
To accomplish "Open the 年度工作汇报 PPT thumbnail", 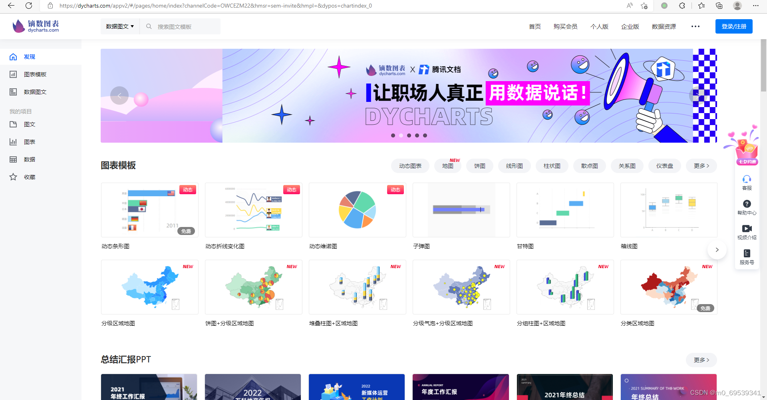I will pos(461,387).
